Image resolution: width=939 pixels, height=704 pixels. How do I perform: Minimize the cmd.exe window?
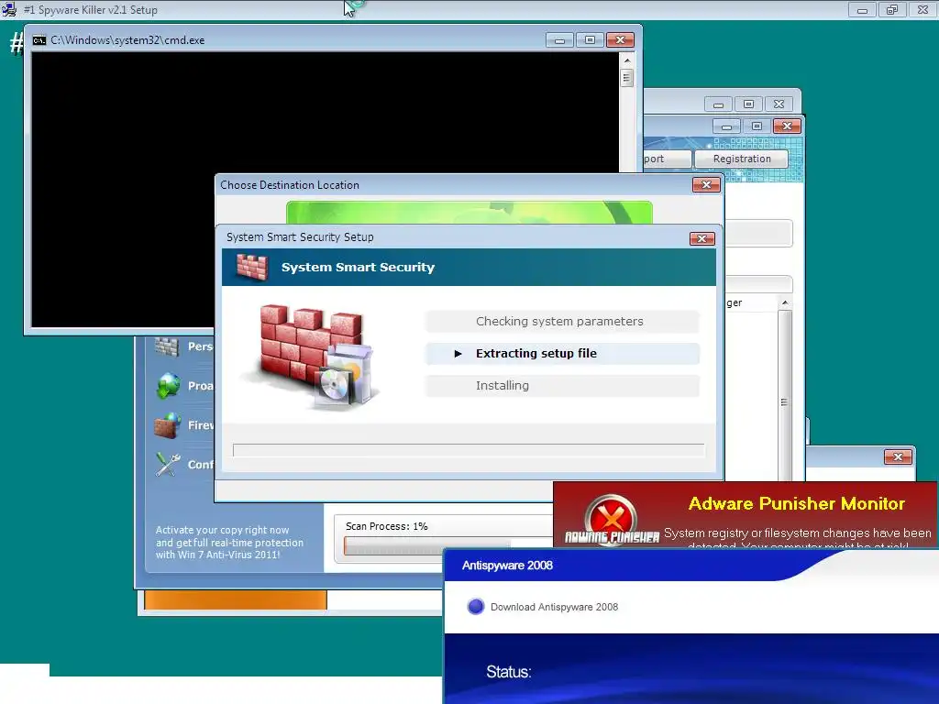pyautogui.click(x=560, y=40)
